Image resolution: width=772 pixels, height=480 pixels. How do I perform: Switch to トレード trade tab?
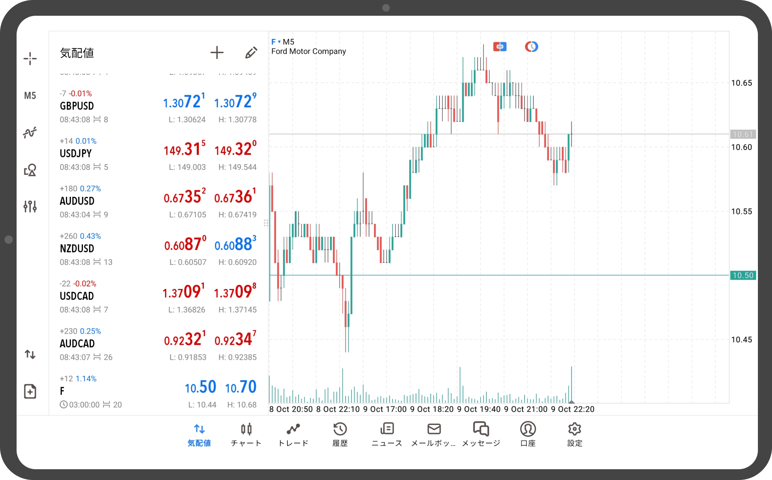[293, 435]
